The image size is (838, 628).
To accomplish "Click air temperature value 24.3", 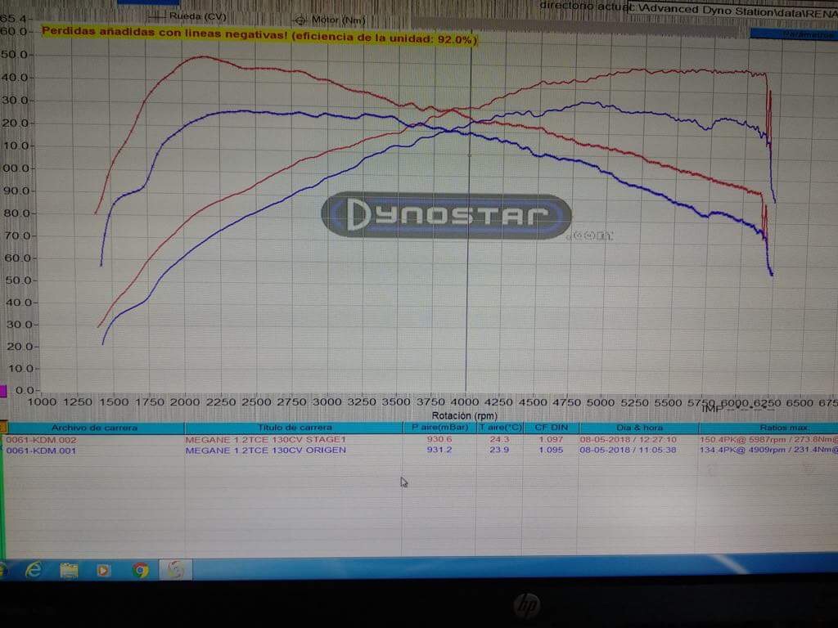I will (x=499, y=439).
